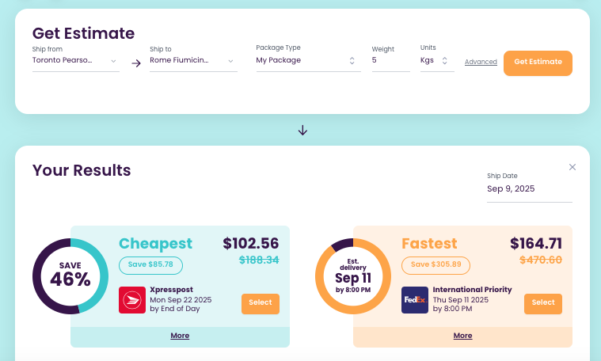Select the Fastest FedEx option
The height and width of the screenshot is (361, 601).
[543, 302]
